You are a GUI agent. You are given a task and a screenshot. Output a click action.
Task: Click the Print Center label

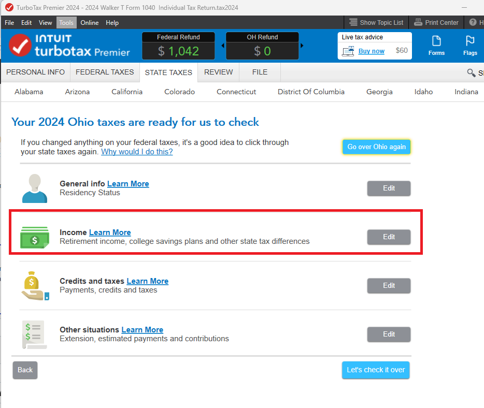tap(442, 22)
